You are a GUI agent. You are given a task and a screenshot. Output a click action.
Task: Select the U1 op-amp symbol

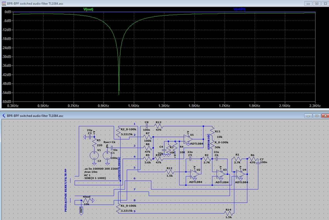(x=188, y=139)
